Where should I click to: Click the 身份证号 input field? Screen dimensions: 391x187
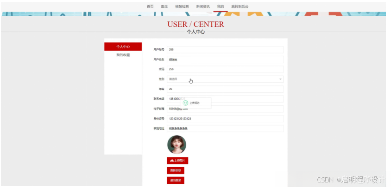[225, 119]
